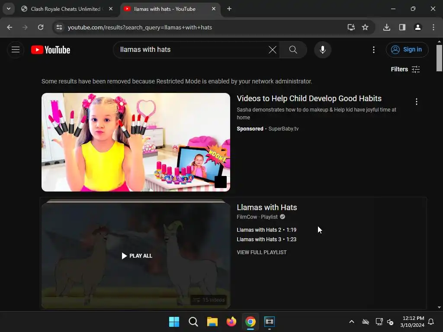Go to YouTube home via logo
This screenshot has height=332, width=443.
pyautogui.click(x=51, y=50)
